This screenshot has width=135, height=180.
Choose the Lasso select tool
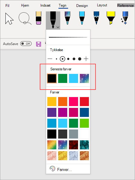[25, 18]
